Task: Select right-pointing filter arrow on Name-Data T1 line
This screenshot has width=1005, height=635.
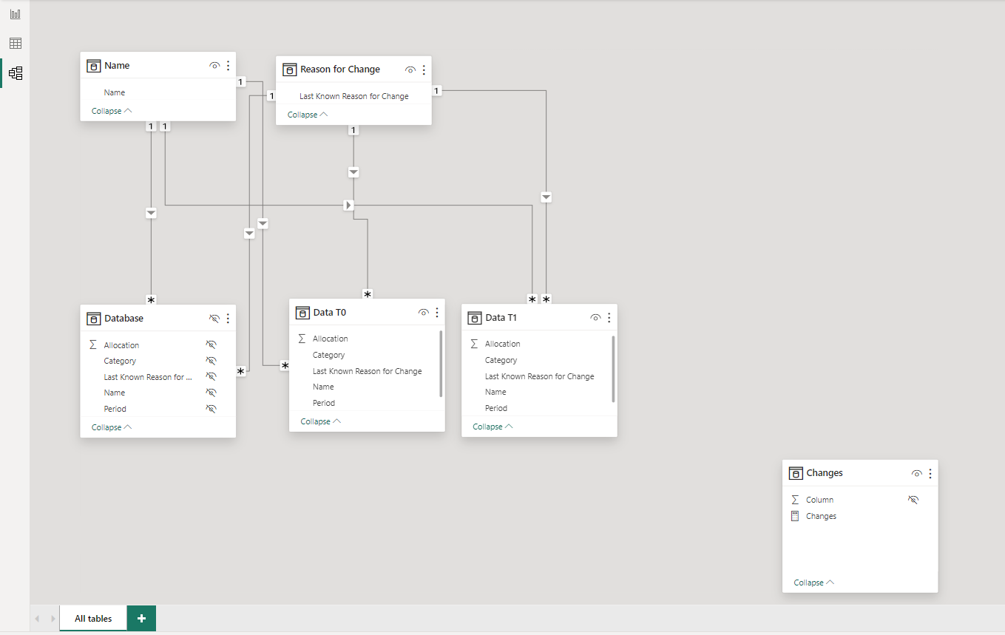Action: pos(349,205)
